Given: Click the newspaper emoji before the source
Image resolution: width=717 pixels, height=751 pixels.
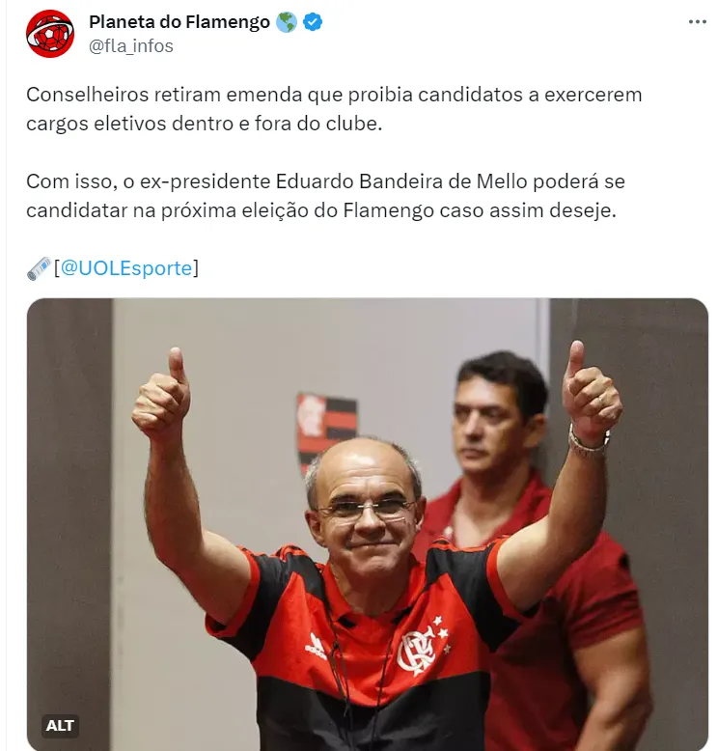Looking at the screenshot, I should (39, 268).
